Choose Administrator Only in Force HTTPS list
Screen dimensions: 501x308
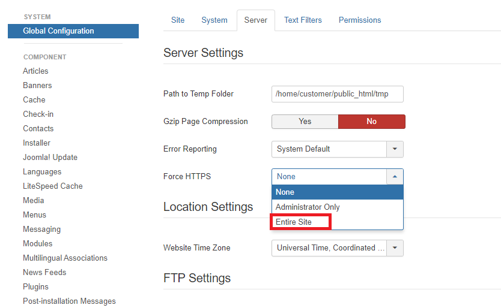point(308,207)
